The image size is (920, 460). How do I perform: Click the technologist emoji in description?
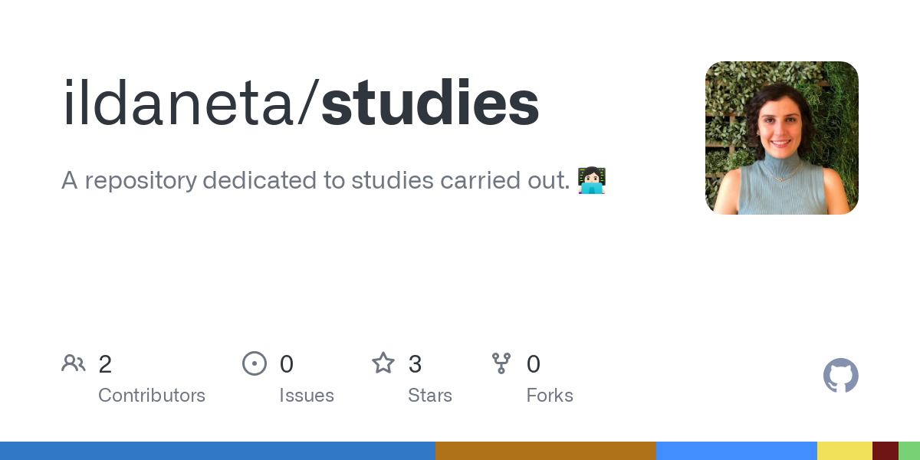point(592,180)
